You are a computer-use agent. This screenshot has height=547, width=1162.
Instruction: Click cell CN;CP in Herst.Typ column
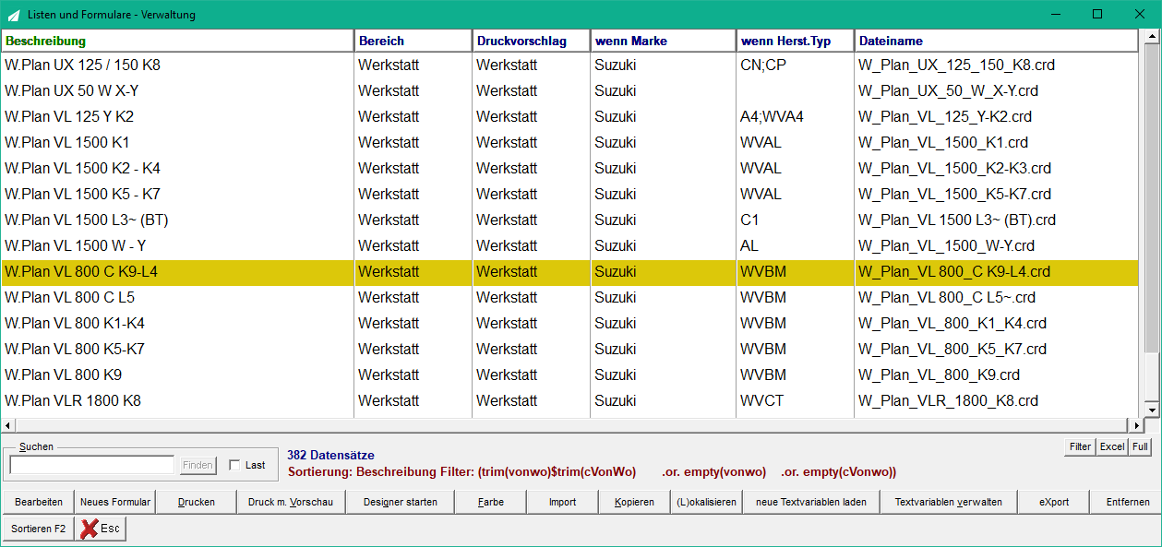click(763, 65)
